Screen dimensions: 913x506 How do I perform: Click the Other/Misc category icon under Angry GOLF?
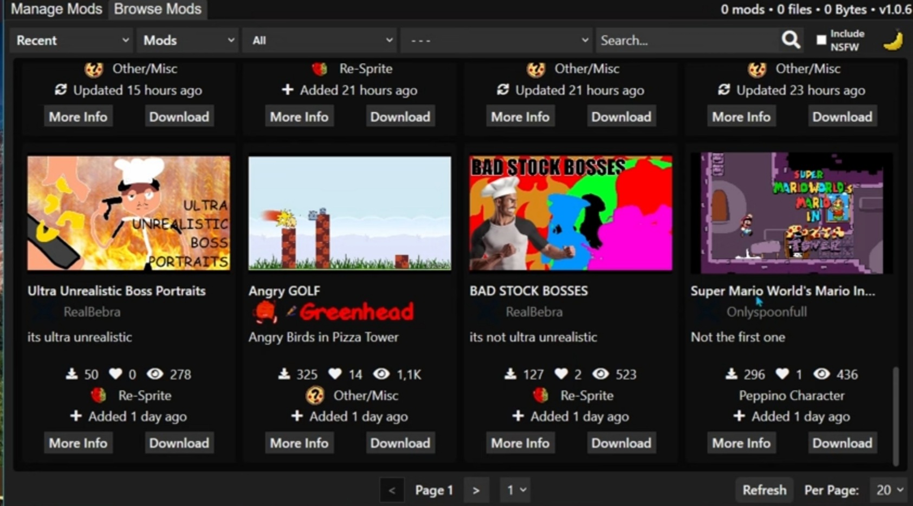pos(315,395)
